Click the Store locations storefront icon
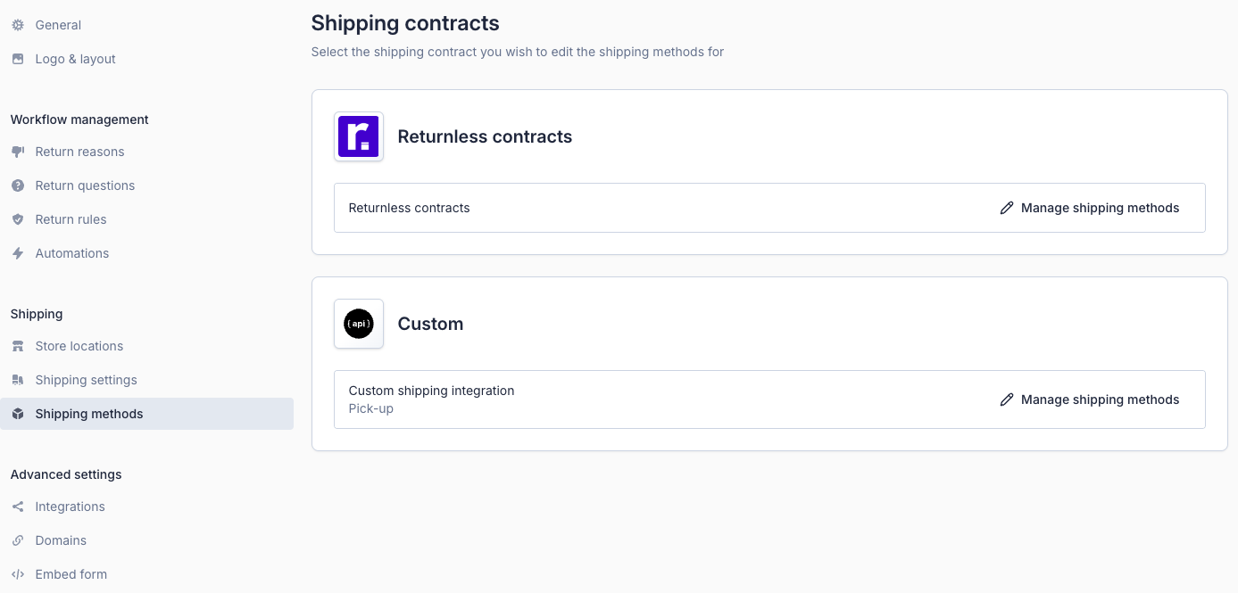1238x593 pixels. click(x=18, y=346)
